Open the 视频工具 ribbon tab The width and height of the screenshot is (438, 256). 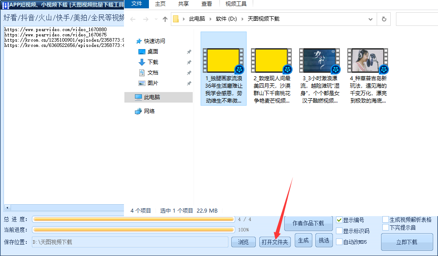(x=236, y=4)
